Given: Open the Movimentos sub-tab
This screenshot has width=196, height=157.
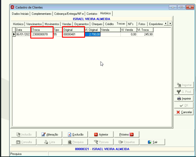Looking at the screenshot, I should point(52,24).
